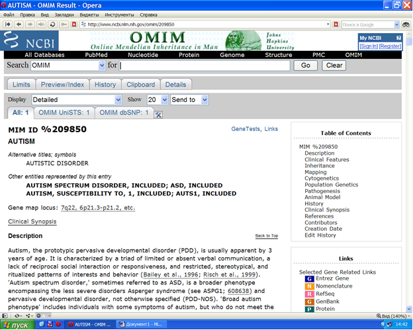This screenshot has width=413, height=330.
Task: Switch to the Limits tab
Action: pos(21,85)
